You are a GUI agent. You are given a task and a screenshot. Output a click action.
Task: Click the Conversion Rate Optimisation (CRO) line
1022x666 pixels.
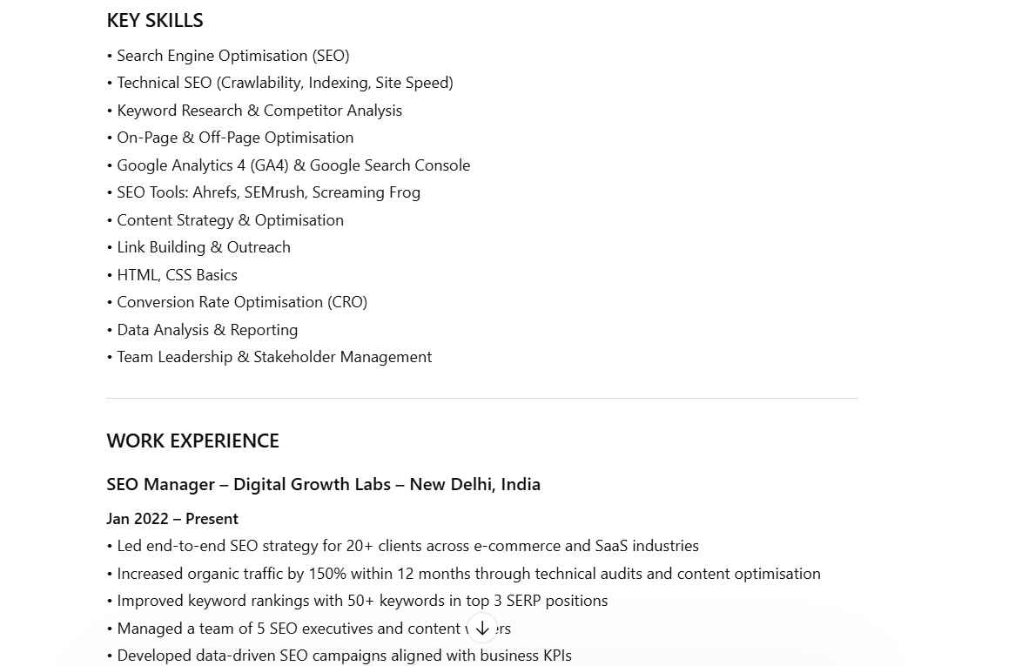[x=241, y=302]
